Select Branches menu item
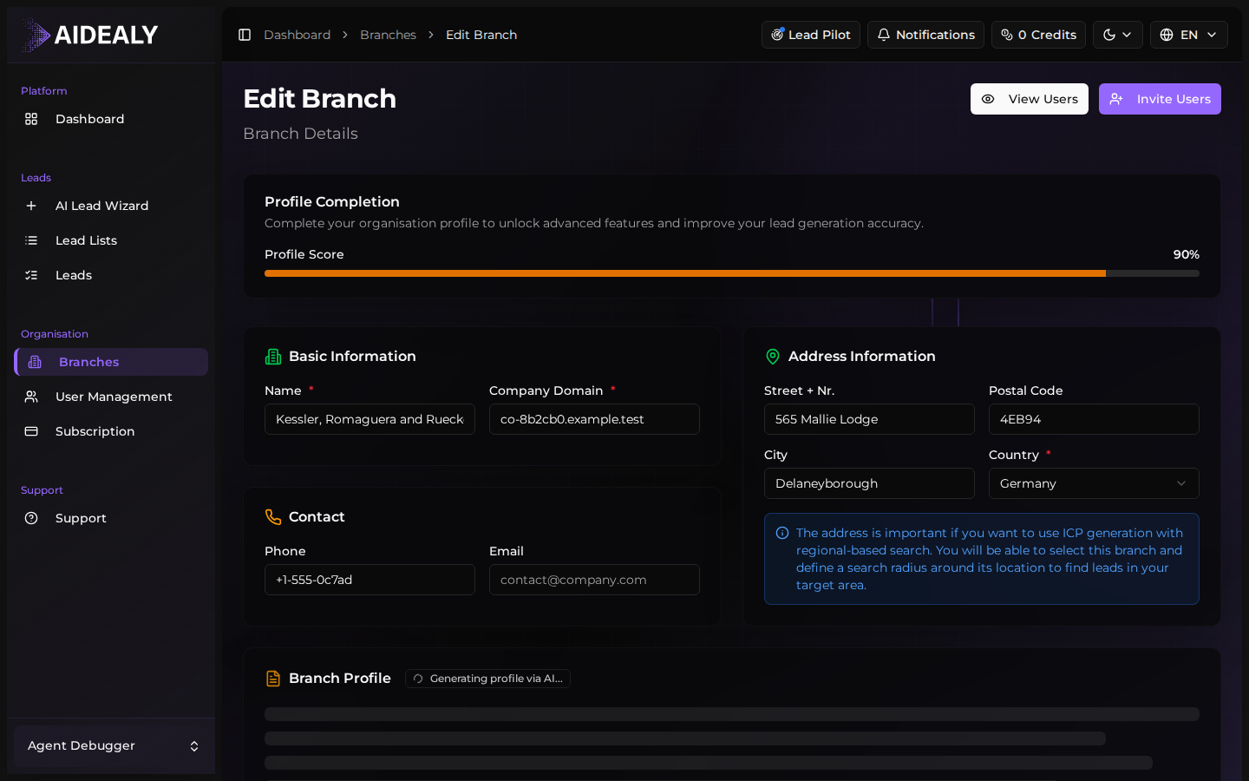The image size is (1249, 781). 111,362
